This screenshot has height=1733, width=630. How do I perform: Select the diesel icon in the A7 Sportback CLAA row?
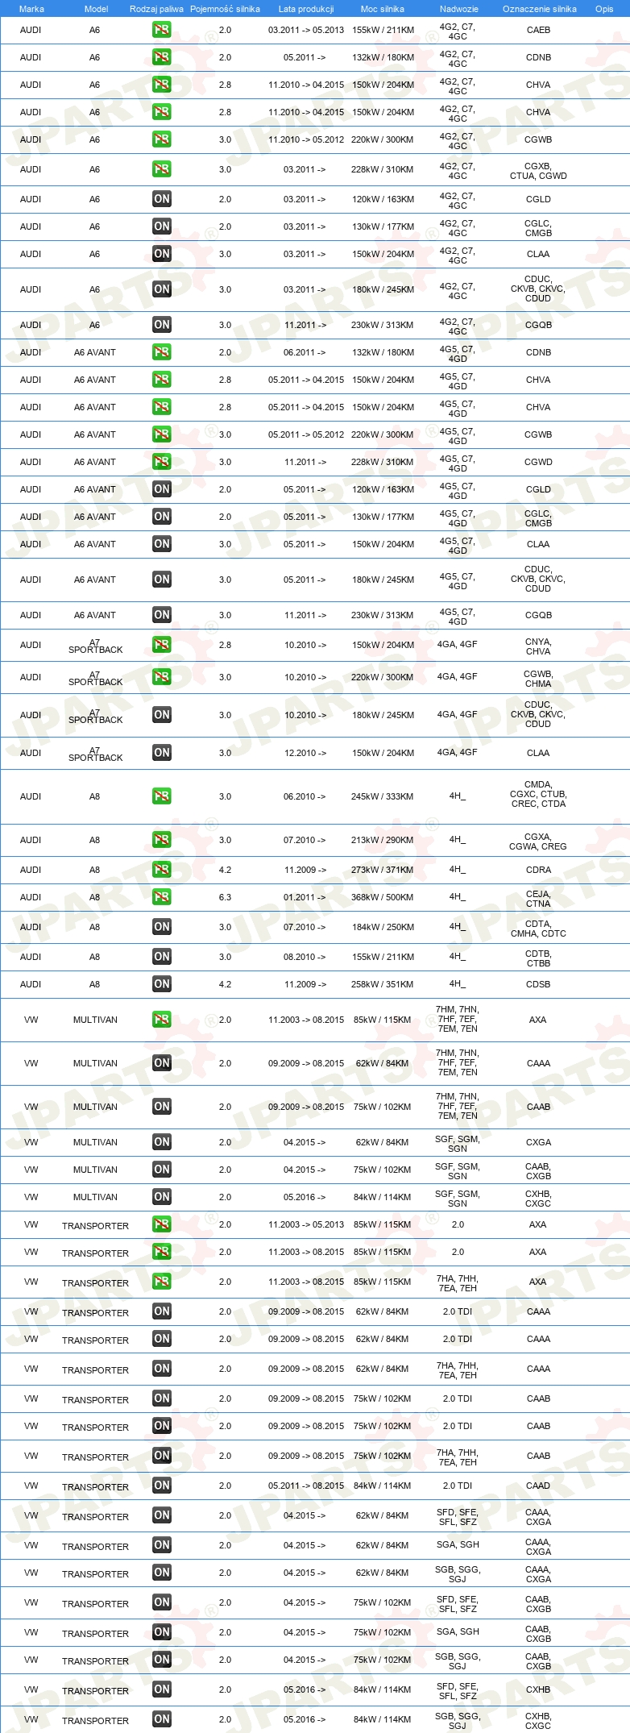[162, 753]
